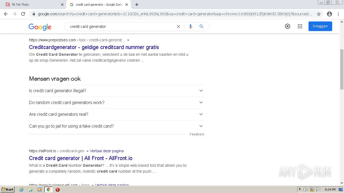Screen dimensions: 344x193
Task: Click 'Vertaal deze pagina' for allfront.io
Action: (x=107, y=151)
